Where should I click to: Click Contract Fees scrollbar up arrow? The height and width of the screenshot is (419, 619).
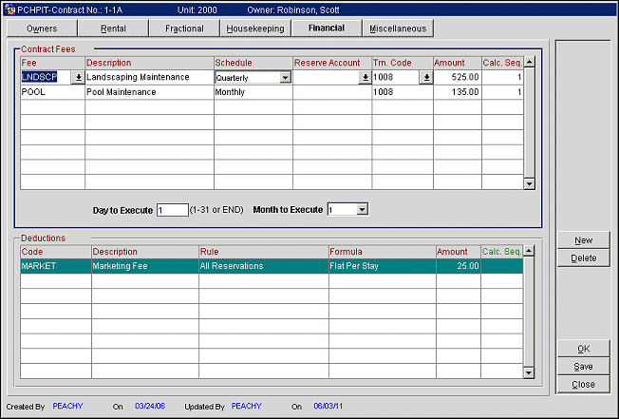pyautogui.click(x=530, y=62)
